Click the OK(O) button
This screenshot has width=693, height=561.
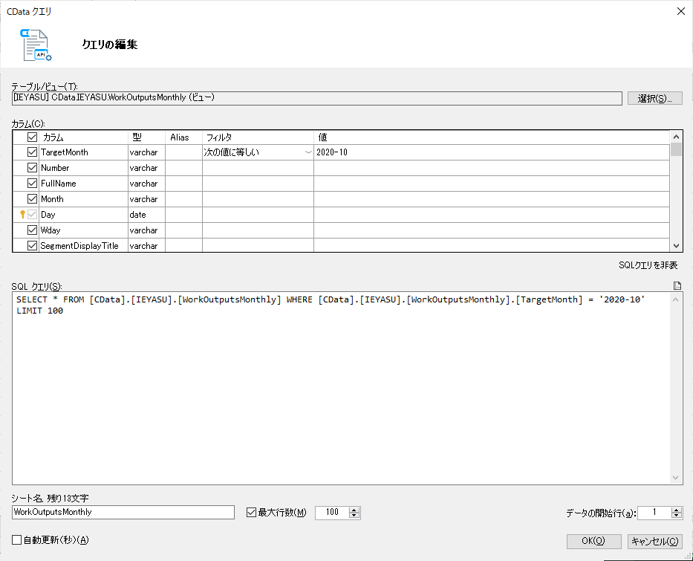click(593, 541)
